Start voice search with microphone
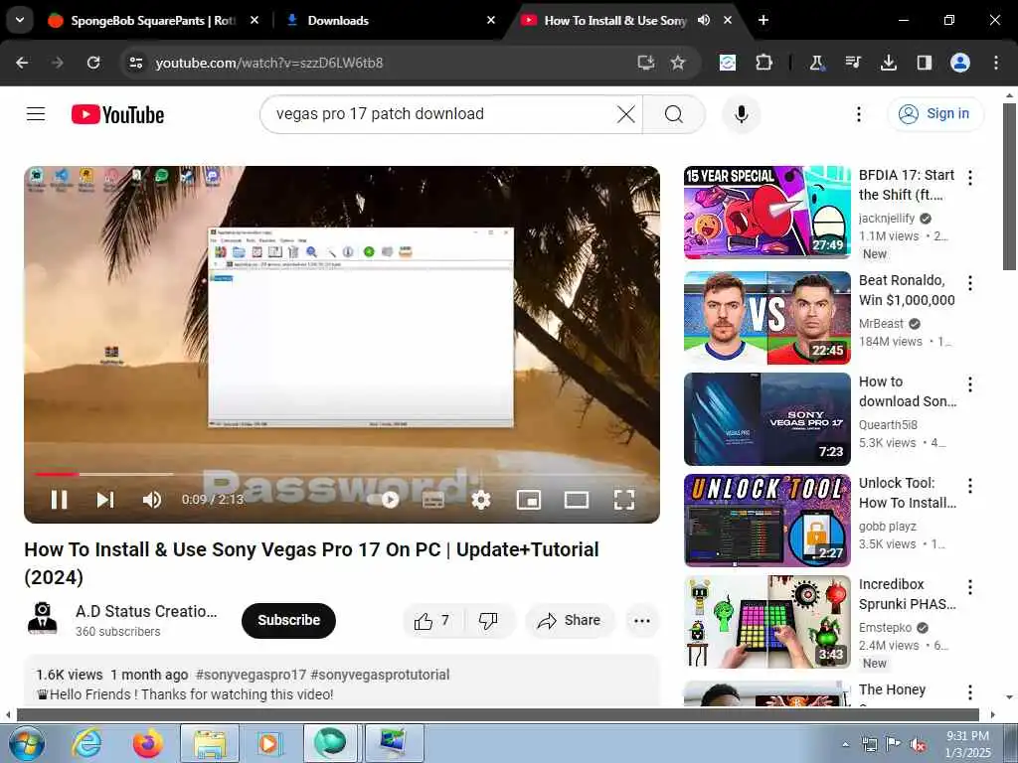Screen dimensions: 1018x763 click(x=741, y=114)
